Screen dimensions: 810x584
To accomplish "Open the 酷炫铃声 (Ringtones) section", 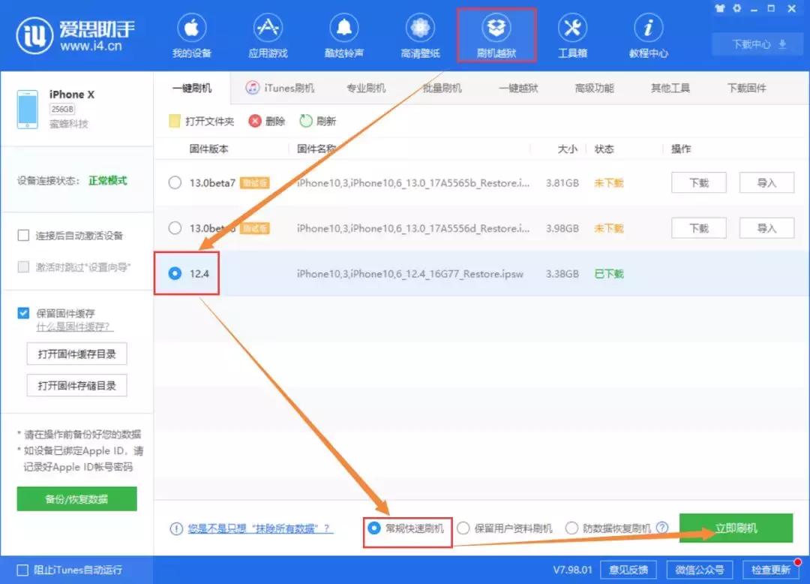I will pyautogui.click(x=343, y=34).
